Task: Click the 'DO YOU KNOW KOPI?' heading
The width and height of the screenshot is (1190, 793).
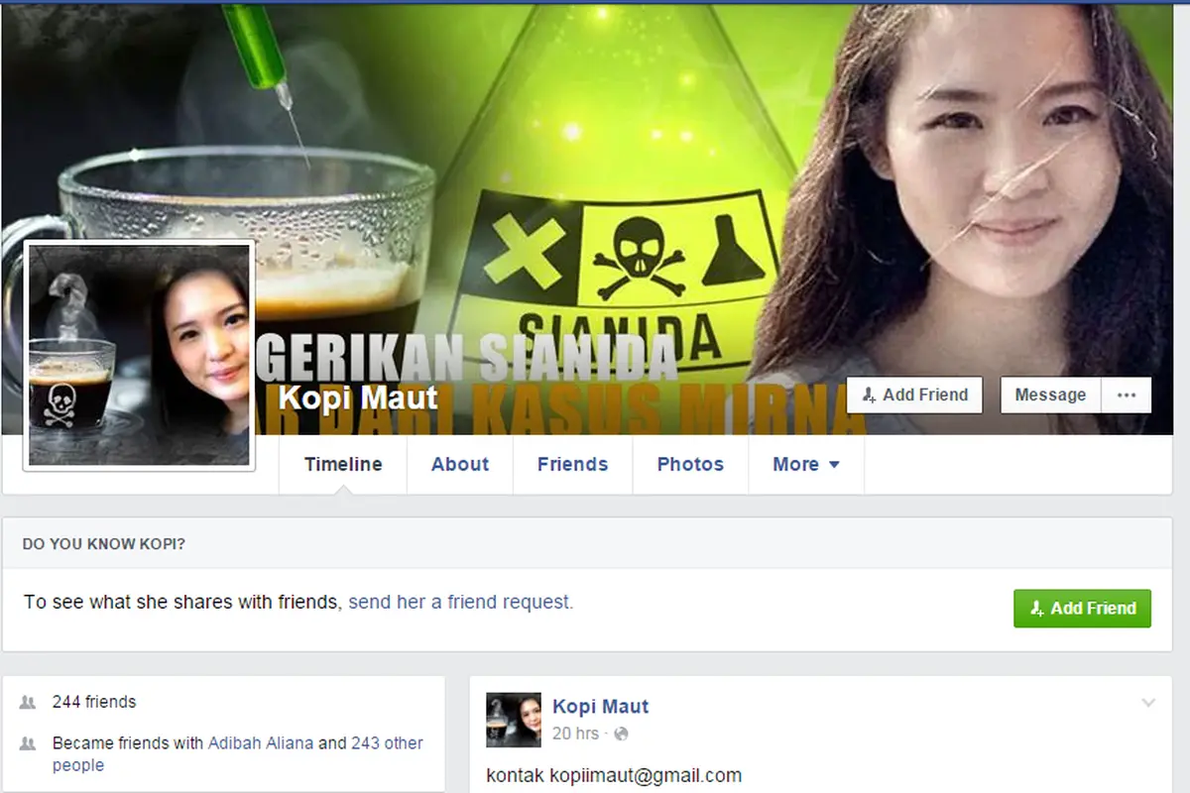Action: click(x=104, y=544)
